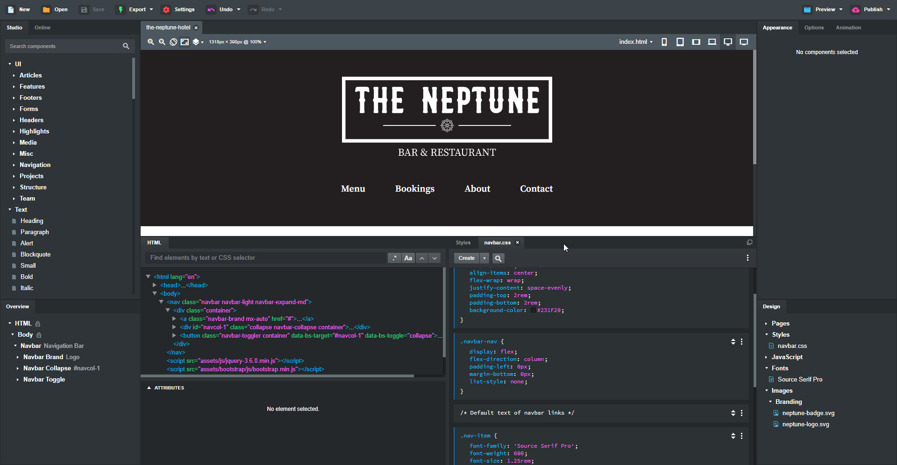Image resolution: width=897 pixels, height=465 pixels.
Task: Toggle regex search in HTML panel
Action: pos(394,258)
